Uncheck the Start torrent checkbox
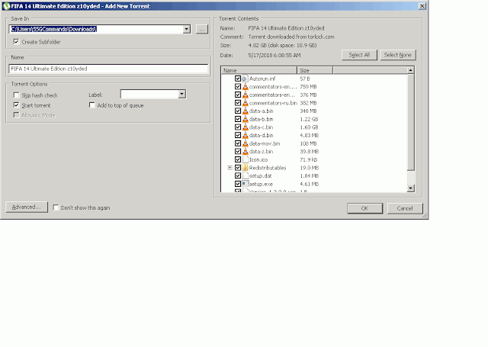The image size is (488, 347). [16, 105]
